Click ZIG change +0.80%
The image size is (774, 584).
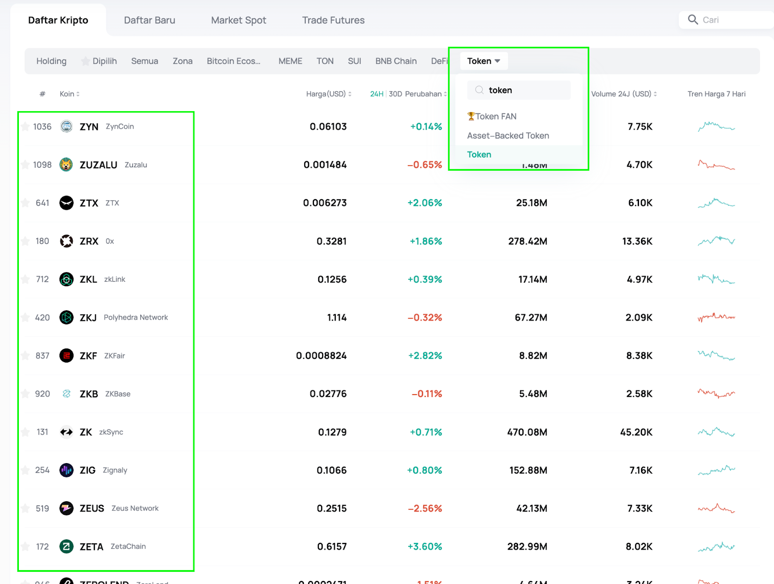point(424,470)
